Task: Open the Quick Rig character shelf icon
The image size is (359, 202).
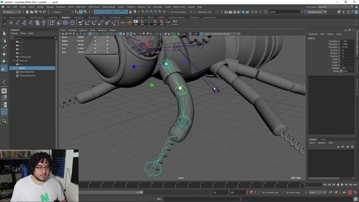Action: (37, 22)
